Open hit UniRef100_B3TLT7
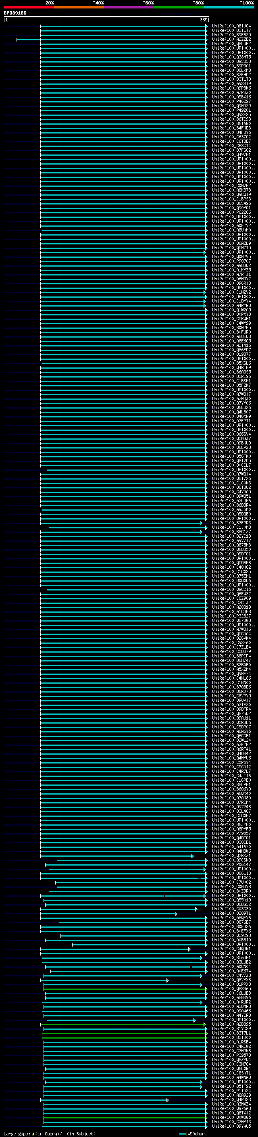Viewport: 258px width, 1137px height. click(x=231, y=31)
